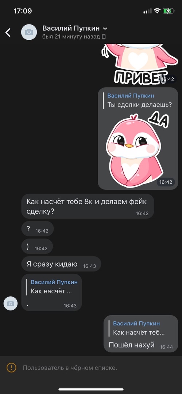This screenshot has width=182, height=394.
Task: Select the 'Я сразу кидаю' message
Action: click(x=61, y=264)
